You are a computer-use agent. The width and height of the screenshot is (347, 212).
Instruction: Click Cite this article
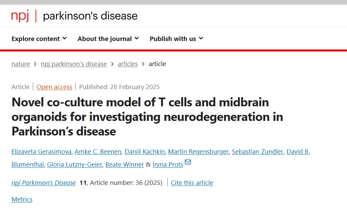coord(192,183)
